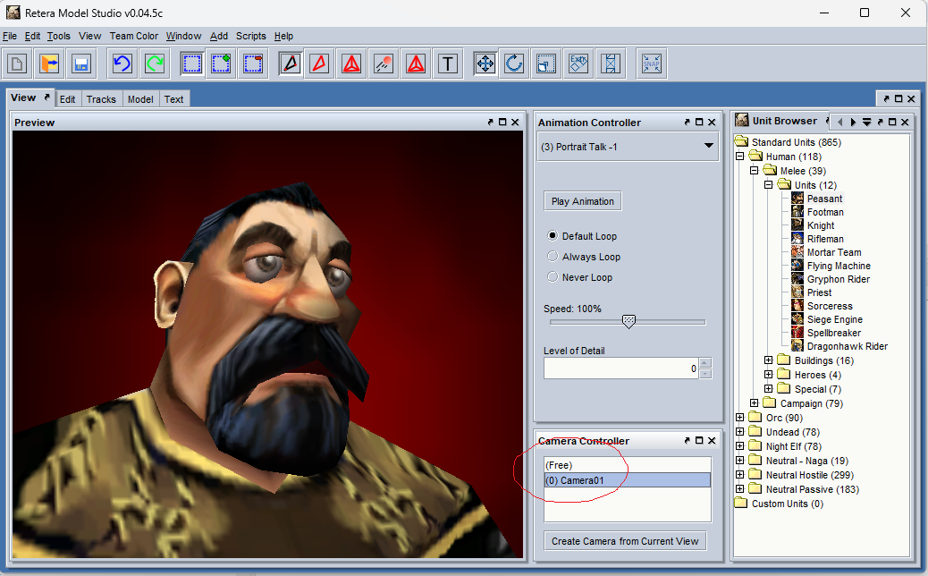The image size is (928, 576).
Task: Click the Open model folder icon
Action: pos(49,64)
